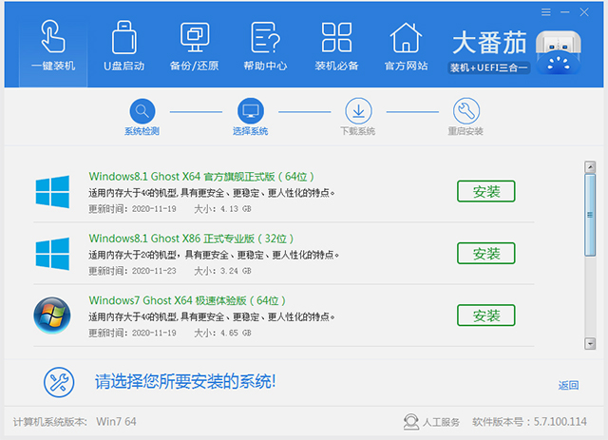
Task: Close the 大番茄 window
Action: tap(584, 12)
